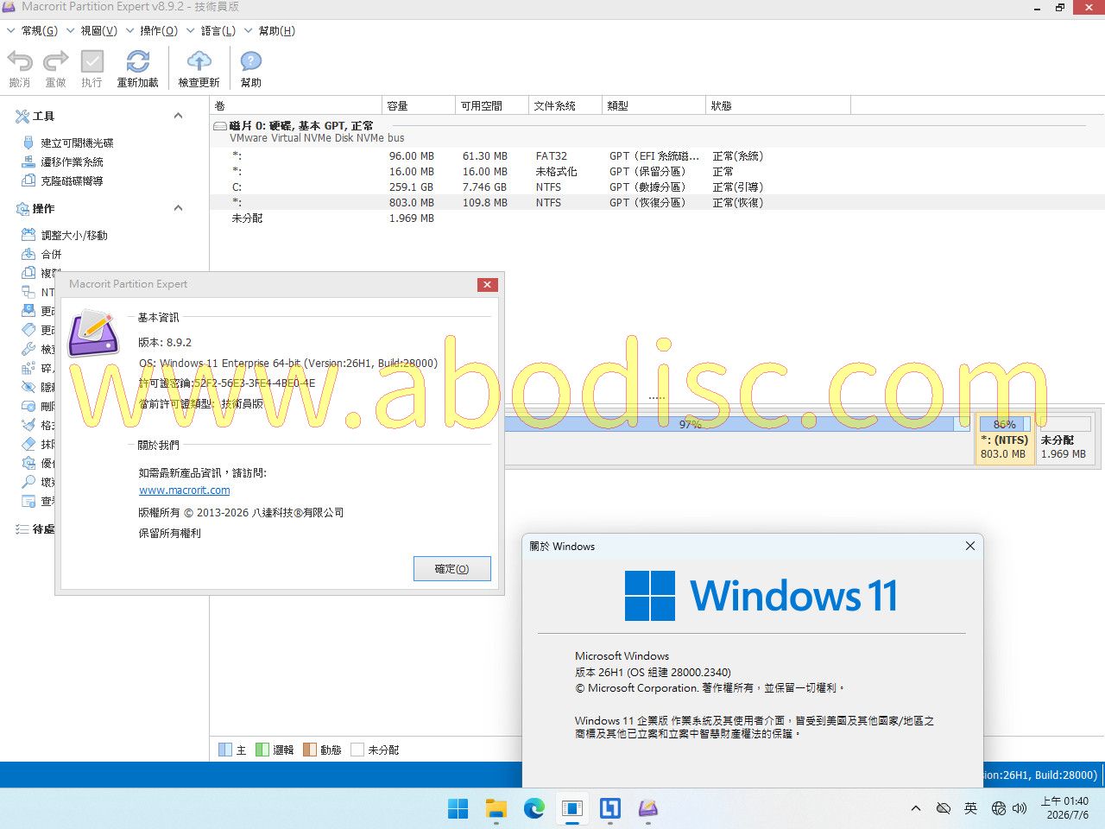Open File Explorer from the taskbar
1105x829 pixels.
[x=496, y=808]
